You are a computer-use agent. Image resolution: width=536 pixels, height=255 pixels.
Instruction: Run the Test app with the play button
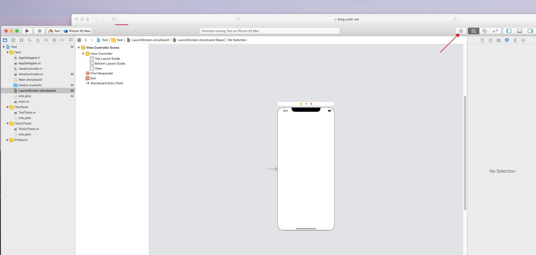pos(27,31)
